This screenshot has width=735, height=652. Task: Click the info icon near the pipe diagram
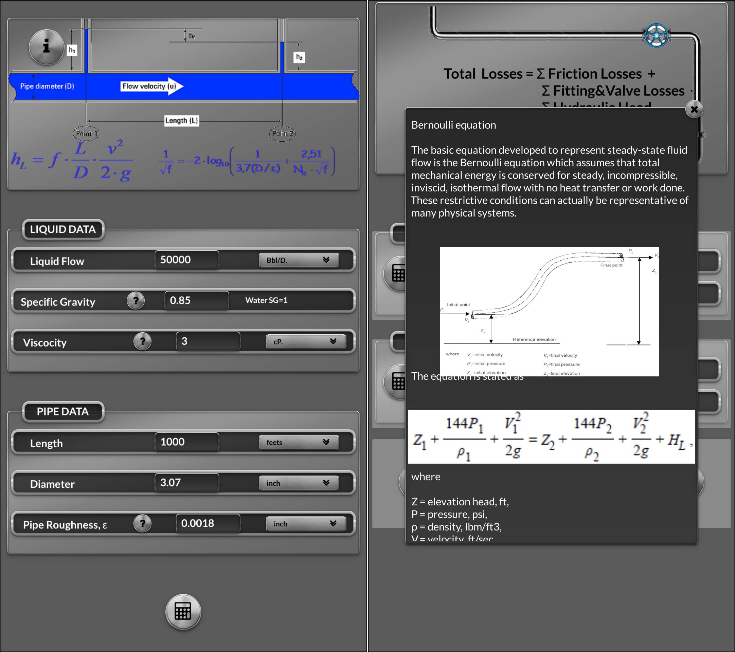point(47,47)
